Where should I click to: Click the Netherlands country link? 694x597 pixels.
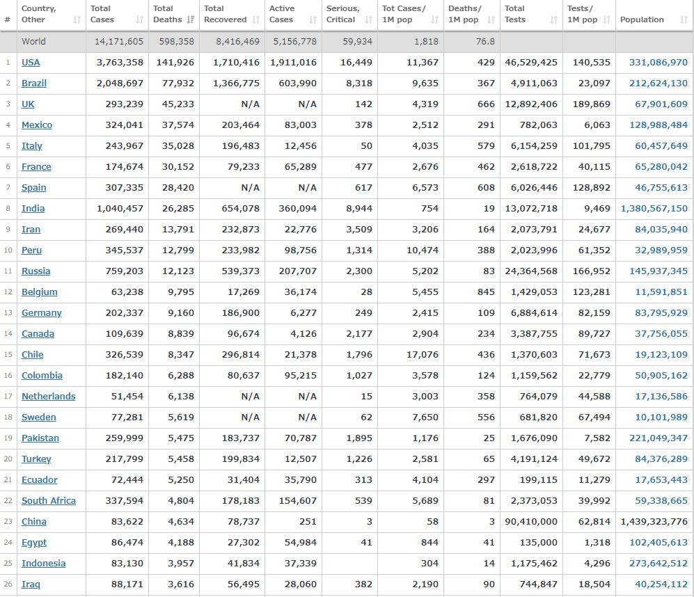pos(48,397)
